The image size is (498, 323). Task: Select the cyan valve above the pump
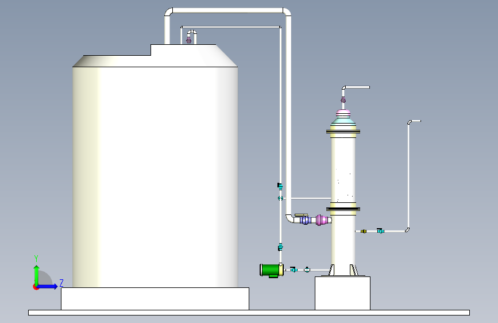click(280, 247)
